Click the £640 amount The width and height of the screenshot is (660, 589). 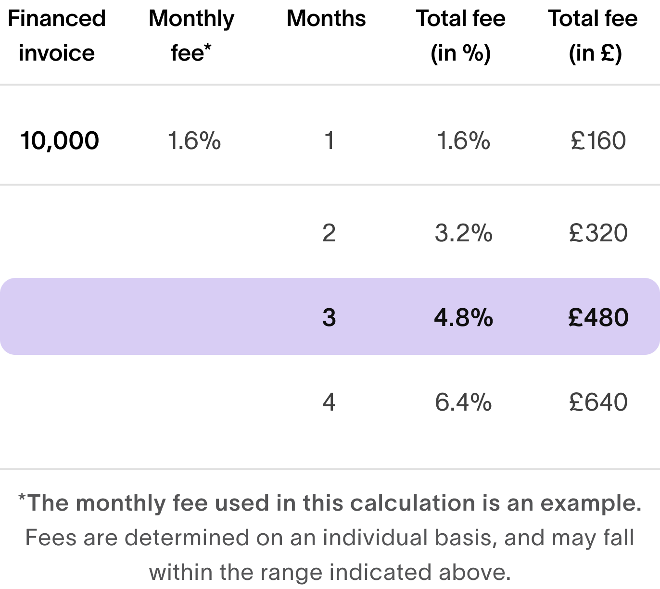[598, 402]
